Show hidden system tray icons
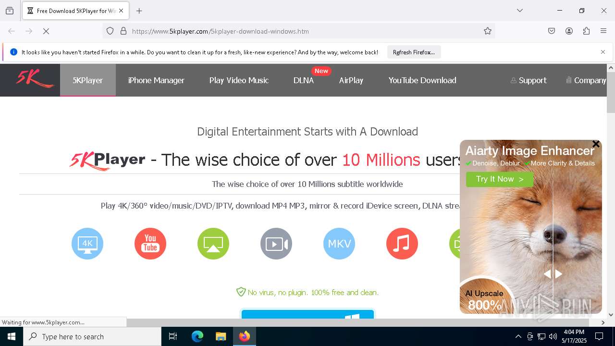The image size is (615, 346). pos(518,336)
